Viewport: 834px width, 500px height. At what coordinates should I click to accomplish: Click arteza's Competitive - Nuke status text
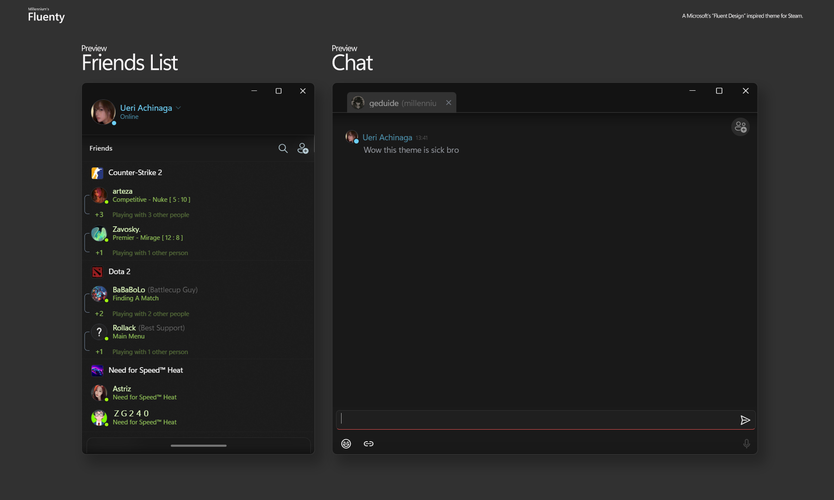151,200
